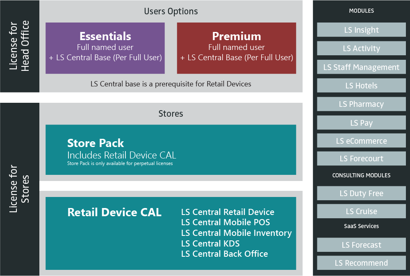Click the LS Central Retail Device line
The height and width of the screenshot is (276, 410).
228,212
